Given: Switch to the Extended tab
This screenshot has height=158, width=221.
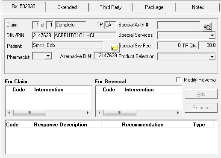Looking at the screenshot, I should pos(67,7).
